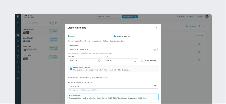
Task: Click the Active time 8d 4h 21m badge
Action: [x=54, y=39]
